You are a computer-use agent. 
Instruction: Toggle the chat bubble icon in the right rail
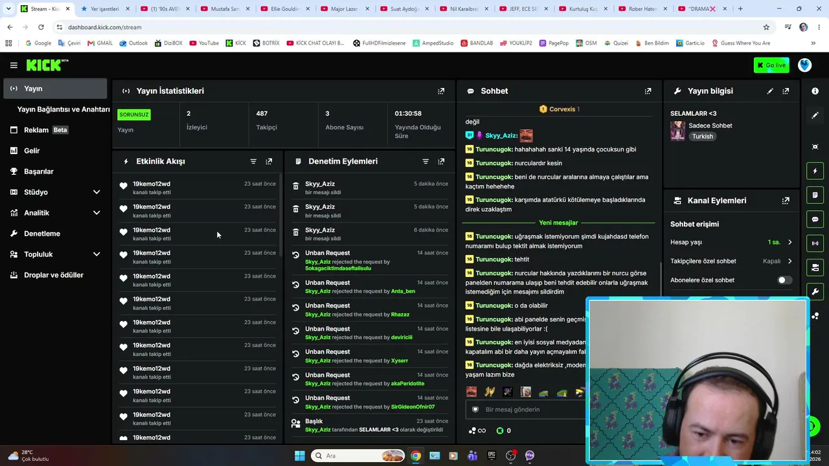click(815, 219)
